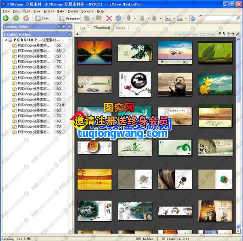Viewport: 243px width, 241px height.
Task: Click the red X delete icon
Action: tap(109, 18)
